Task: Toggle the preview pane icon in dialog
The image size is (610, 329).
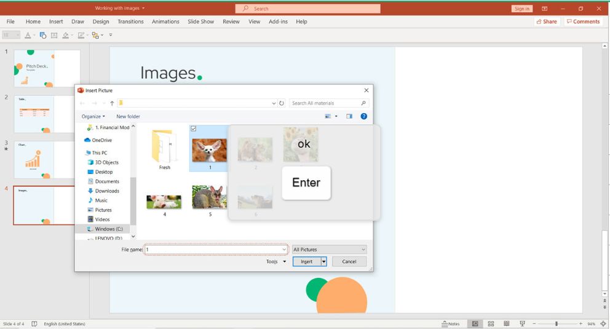Action: 349,116
